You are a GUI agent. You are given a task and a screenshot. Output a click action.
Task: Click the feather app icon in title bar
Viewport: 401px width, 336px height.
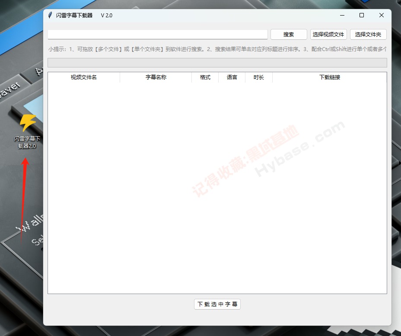point(50,16)
